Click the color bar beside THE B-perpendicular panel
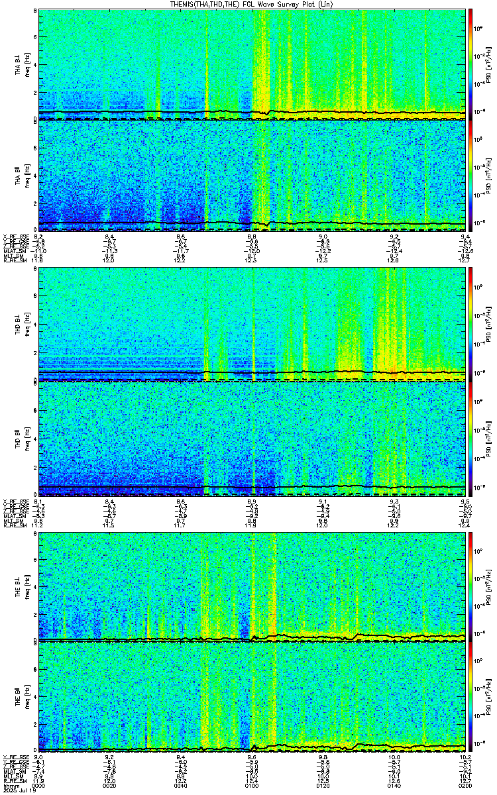Screen dimensions: 497x795 [x=470, y=586]
